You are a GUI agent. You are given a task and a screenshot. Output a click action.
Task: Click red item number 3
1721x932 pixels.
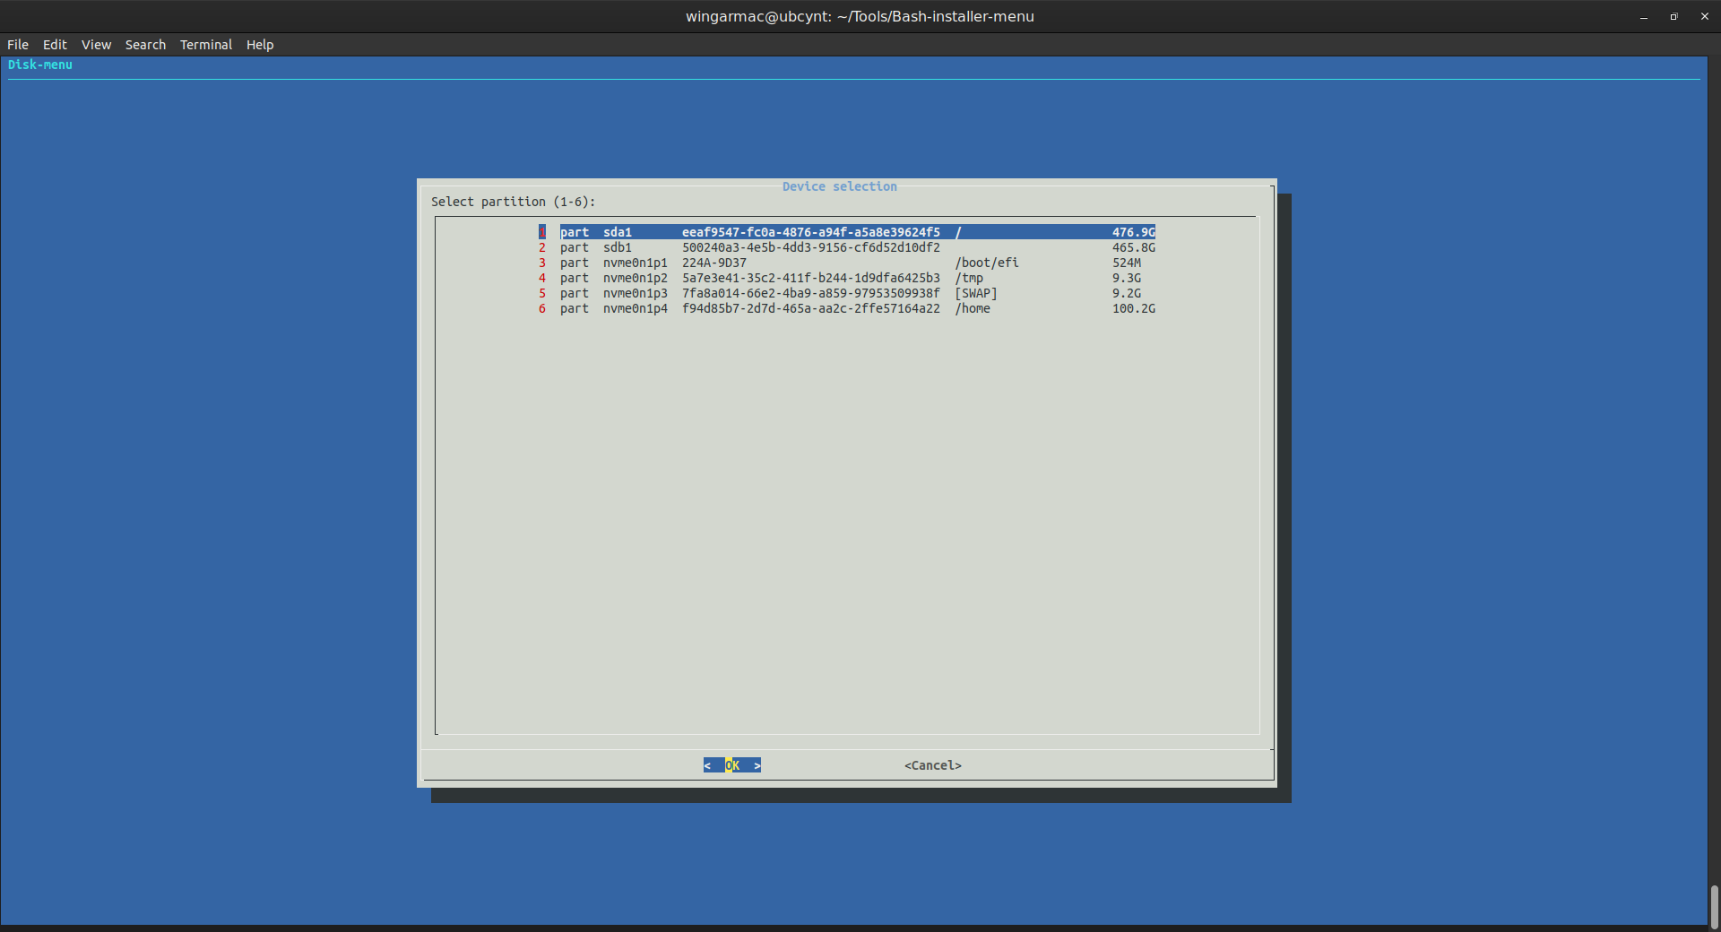tap(542, 263)
